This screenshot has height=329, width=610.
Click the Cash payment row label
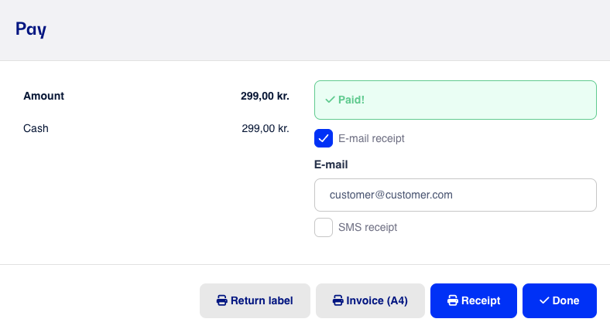(36, 128)
